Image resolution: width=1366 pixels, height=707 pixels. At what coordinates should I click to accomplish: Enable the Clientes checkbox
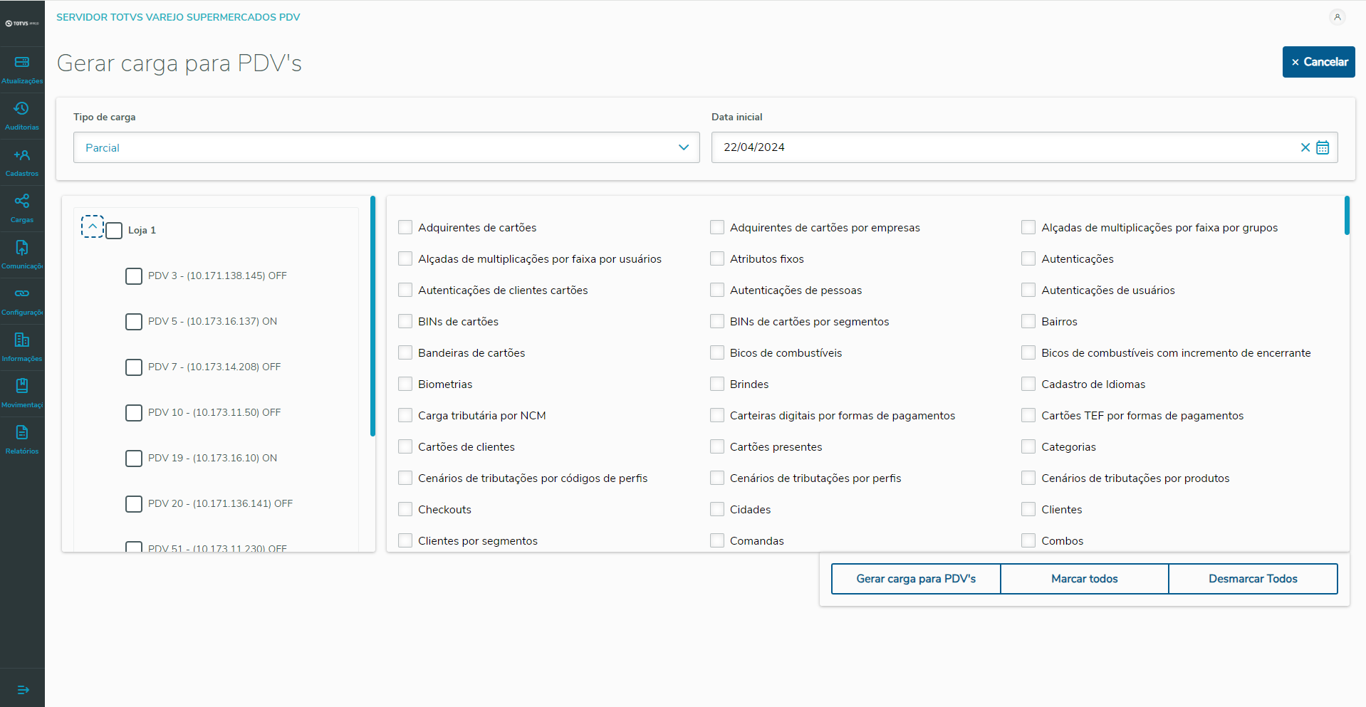[x=1028, y=509]
